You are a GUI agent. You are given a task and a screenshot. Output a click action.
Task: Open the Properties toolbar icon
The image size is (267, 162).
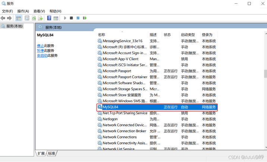[x=27, y=18]
